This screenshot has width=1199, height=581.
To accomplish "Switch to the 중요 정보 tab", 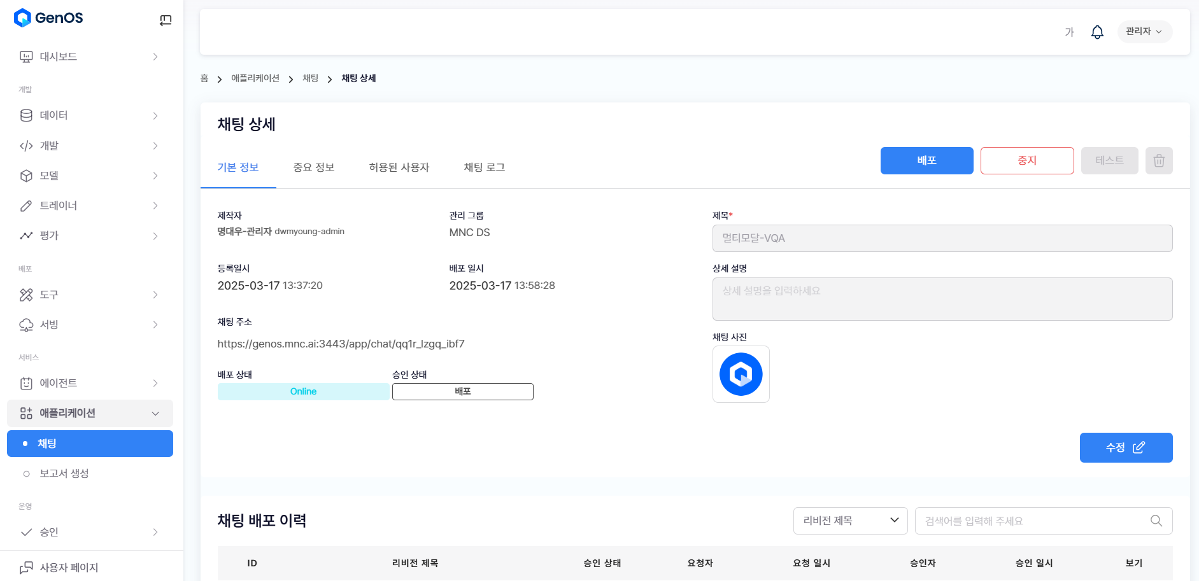I will click(x=313, y=167).
